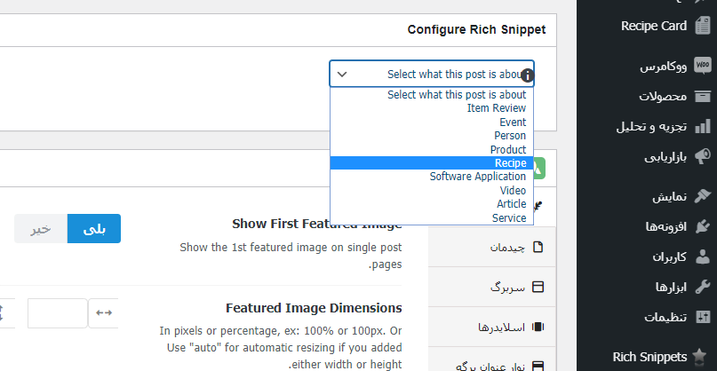Screen dimensions: 717x371
Task: Select Event from the dropdown
Action: tap(432, 122)
